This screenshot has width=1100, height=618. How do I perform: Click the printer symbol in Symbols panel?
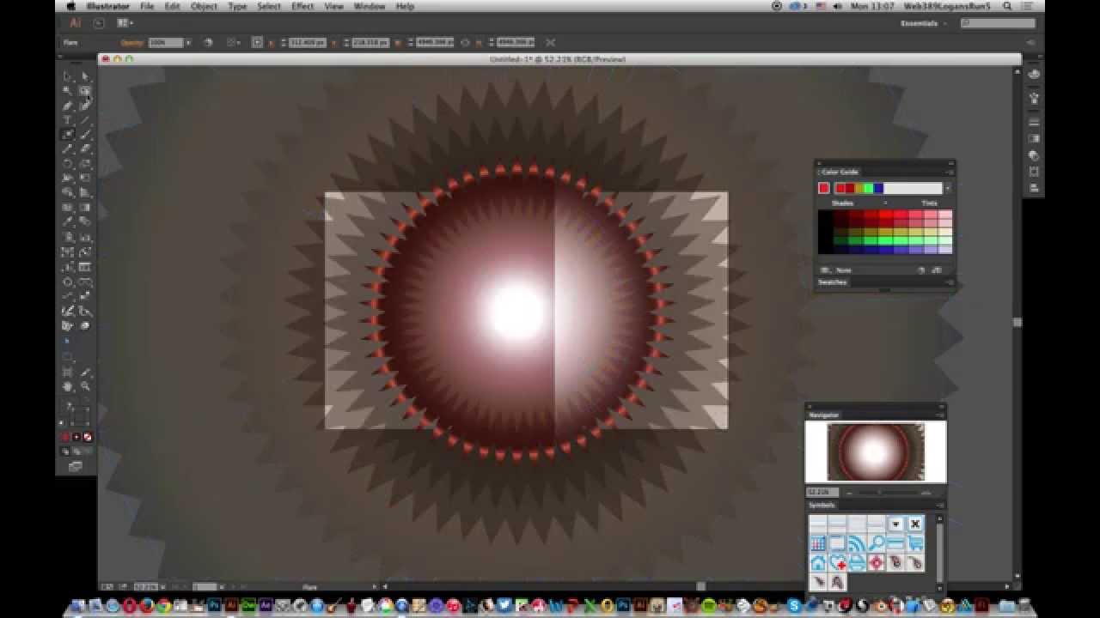[x=857, y=563]
